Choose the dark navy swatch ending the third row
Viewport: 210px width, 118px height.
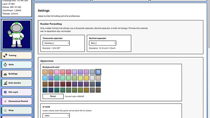(98, 84)
